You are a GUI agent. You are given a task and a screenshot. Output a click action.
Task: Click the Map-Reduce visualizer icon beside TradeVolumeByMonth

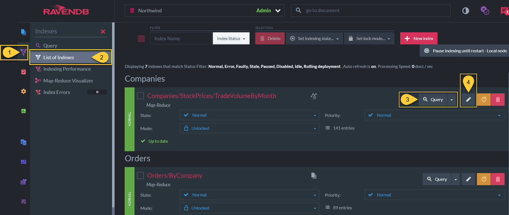point(314,96)
